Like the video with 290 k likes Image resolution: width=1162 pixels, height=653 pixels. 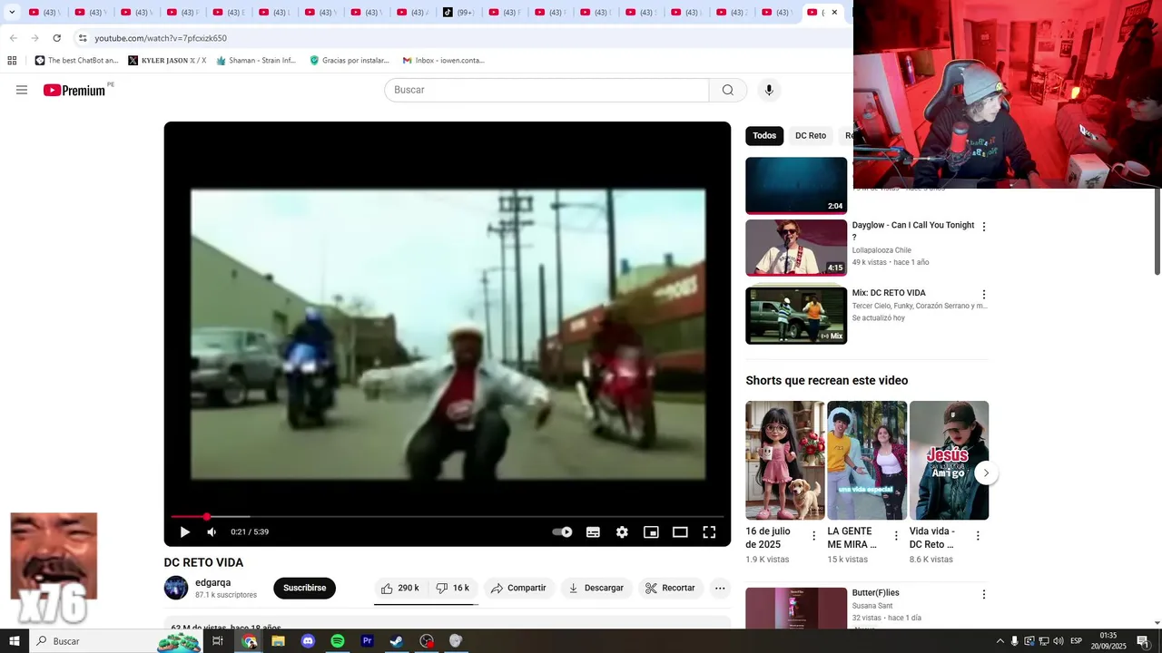(400, 589)
